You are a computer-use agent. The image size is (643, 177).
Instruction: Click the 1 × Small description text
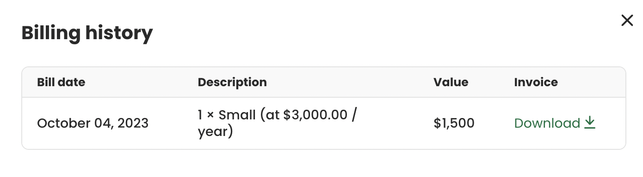(227, 115)
